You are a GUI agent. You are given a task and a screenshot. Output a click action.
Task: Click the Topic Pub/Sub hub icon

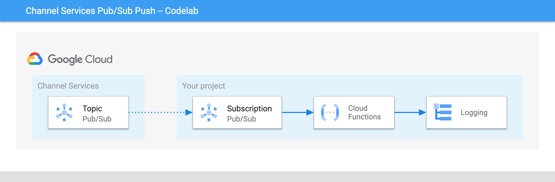[x=64, y=112]
